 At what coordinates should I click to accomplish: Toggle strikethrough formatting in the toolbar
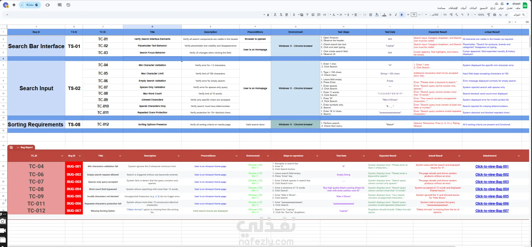(x=390, y=15)
